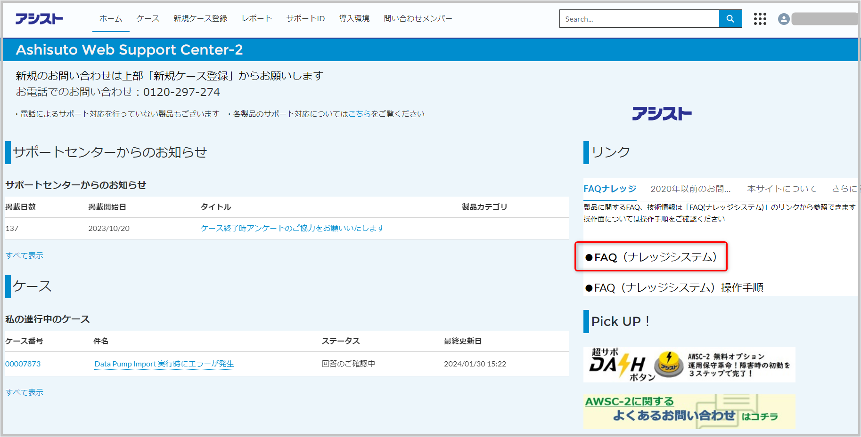861x437 pixels.
Task: Open the app launcher grid icon
Action: click(760, 19)
